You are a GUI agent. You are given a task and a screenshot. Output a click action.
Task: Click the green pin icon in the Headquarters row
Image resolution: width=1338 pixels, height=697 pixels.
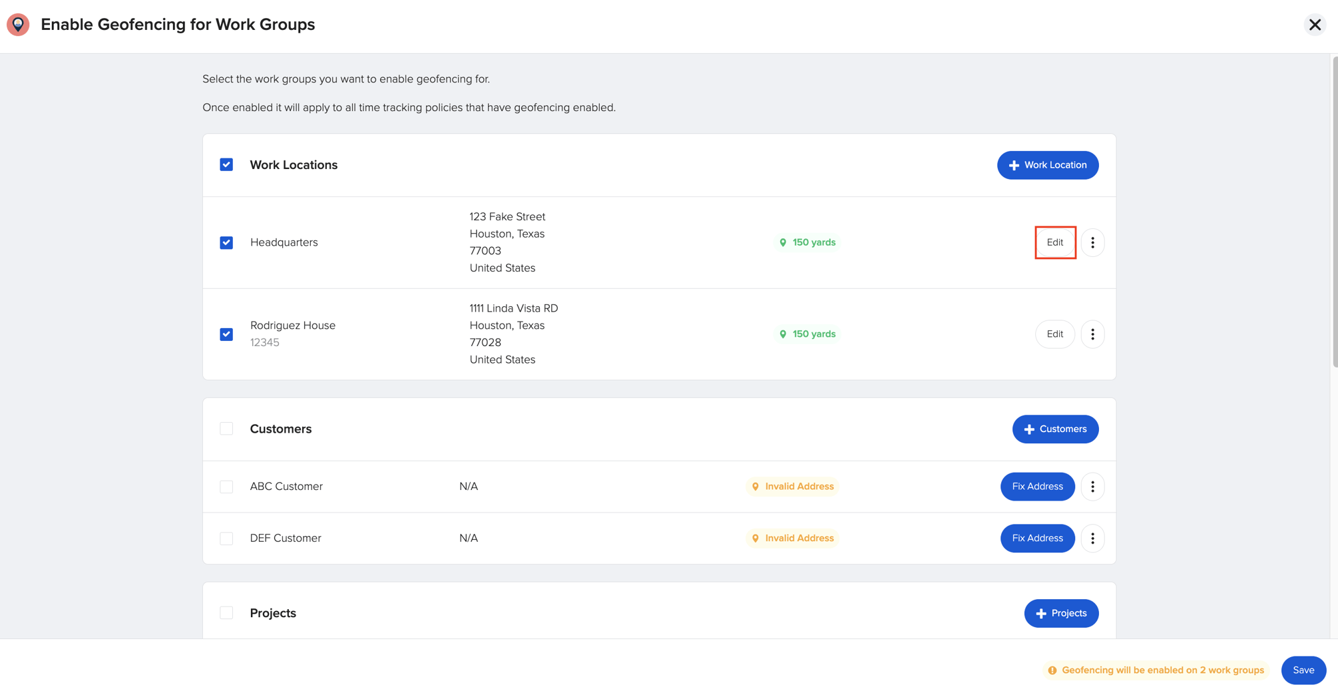[x=783, y=242]
